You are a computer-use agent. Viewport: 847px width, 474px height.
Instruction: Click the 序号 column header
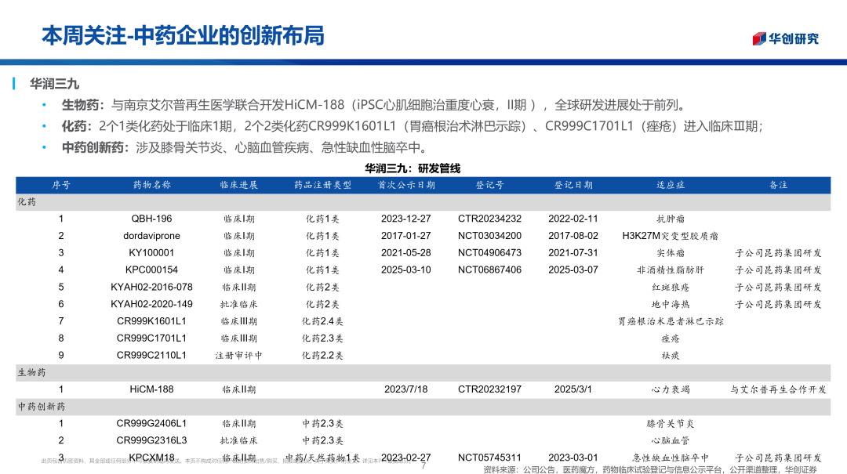point(61,185)
